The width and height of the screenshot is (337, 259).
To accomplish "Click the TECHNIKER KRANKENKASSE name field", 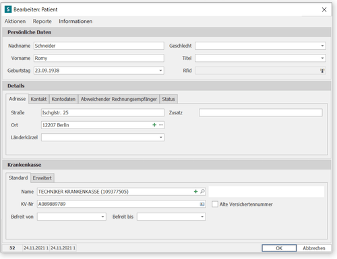I will (x=121, y=192).
